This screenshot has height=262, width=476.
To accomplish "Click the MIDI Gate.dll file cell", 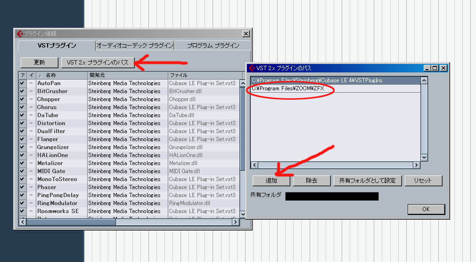I will (184, 171).
